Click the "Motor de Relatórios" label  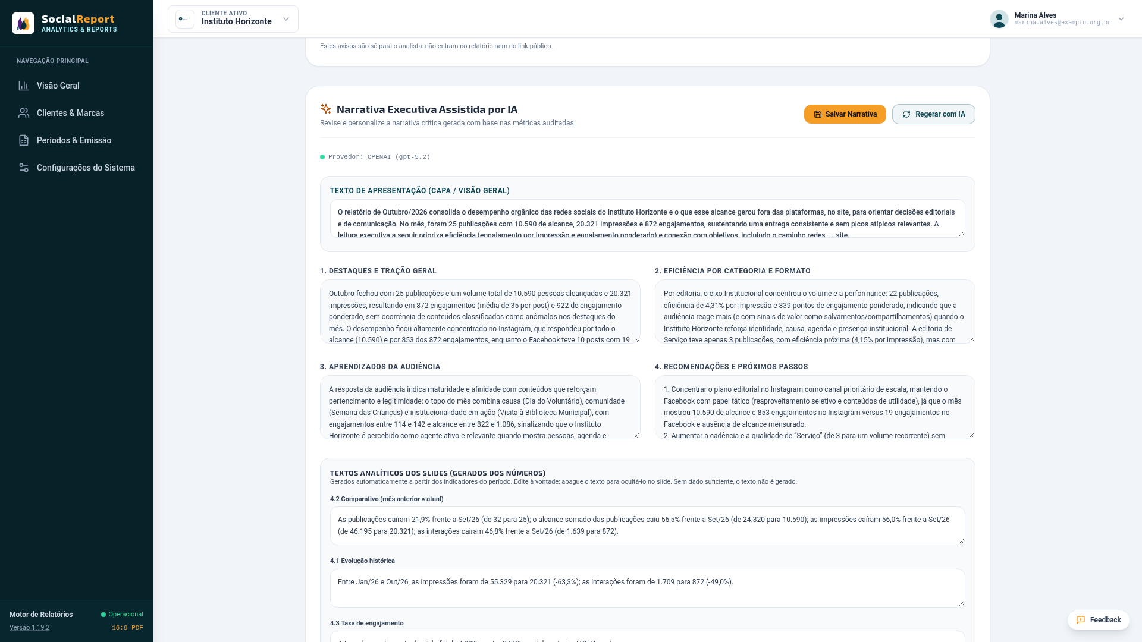[x=41, y=615]
